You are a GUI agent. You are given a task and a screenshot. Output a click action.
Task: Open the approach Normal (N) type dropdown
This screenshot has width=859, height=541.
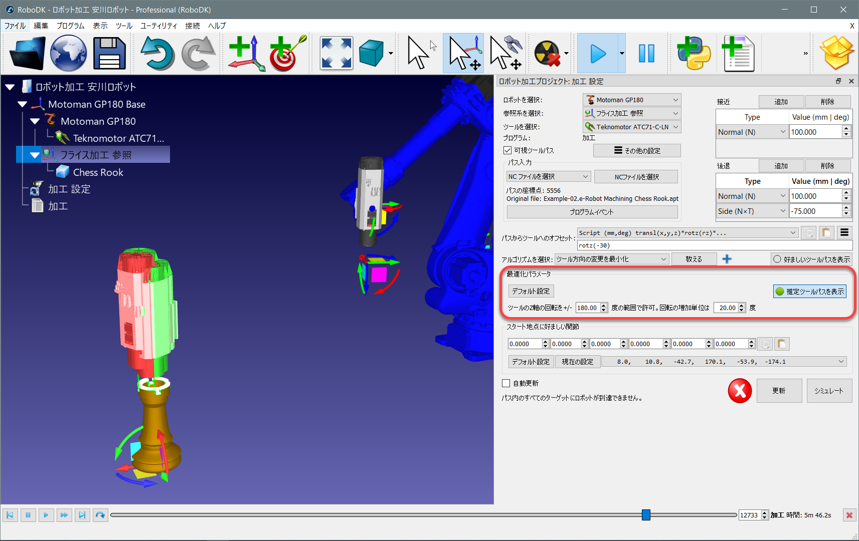coord(752,132)
